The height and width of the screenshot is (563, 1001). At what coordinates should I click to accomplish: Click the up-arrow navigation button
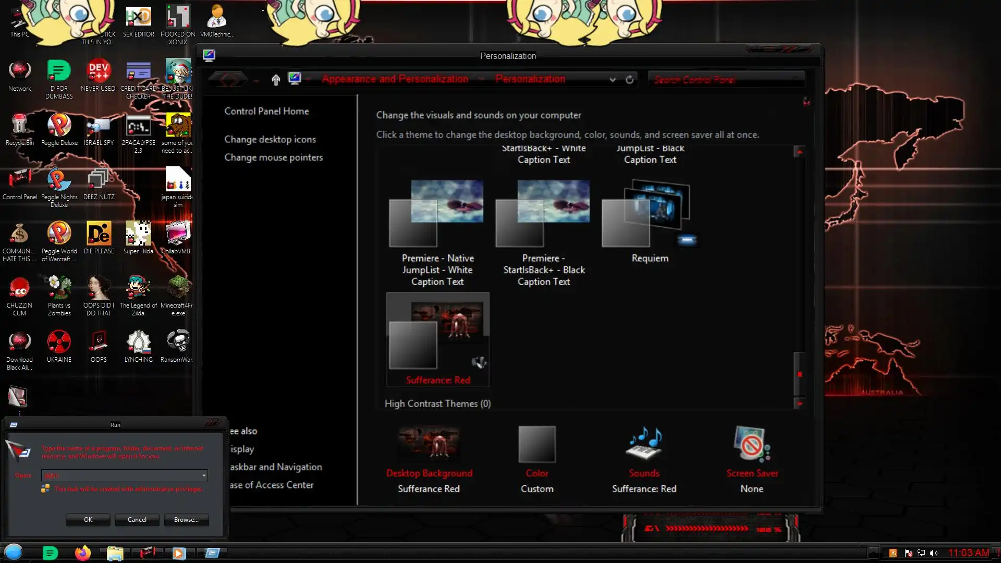276,79
